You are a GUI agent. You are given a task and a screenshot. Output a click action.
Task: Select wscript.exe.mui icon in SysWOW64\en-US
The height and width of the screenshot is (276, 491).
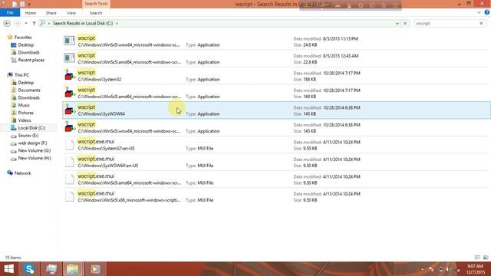point(70,162)
